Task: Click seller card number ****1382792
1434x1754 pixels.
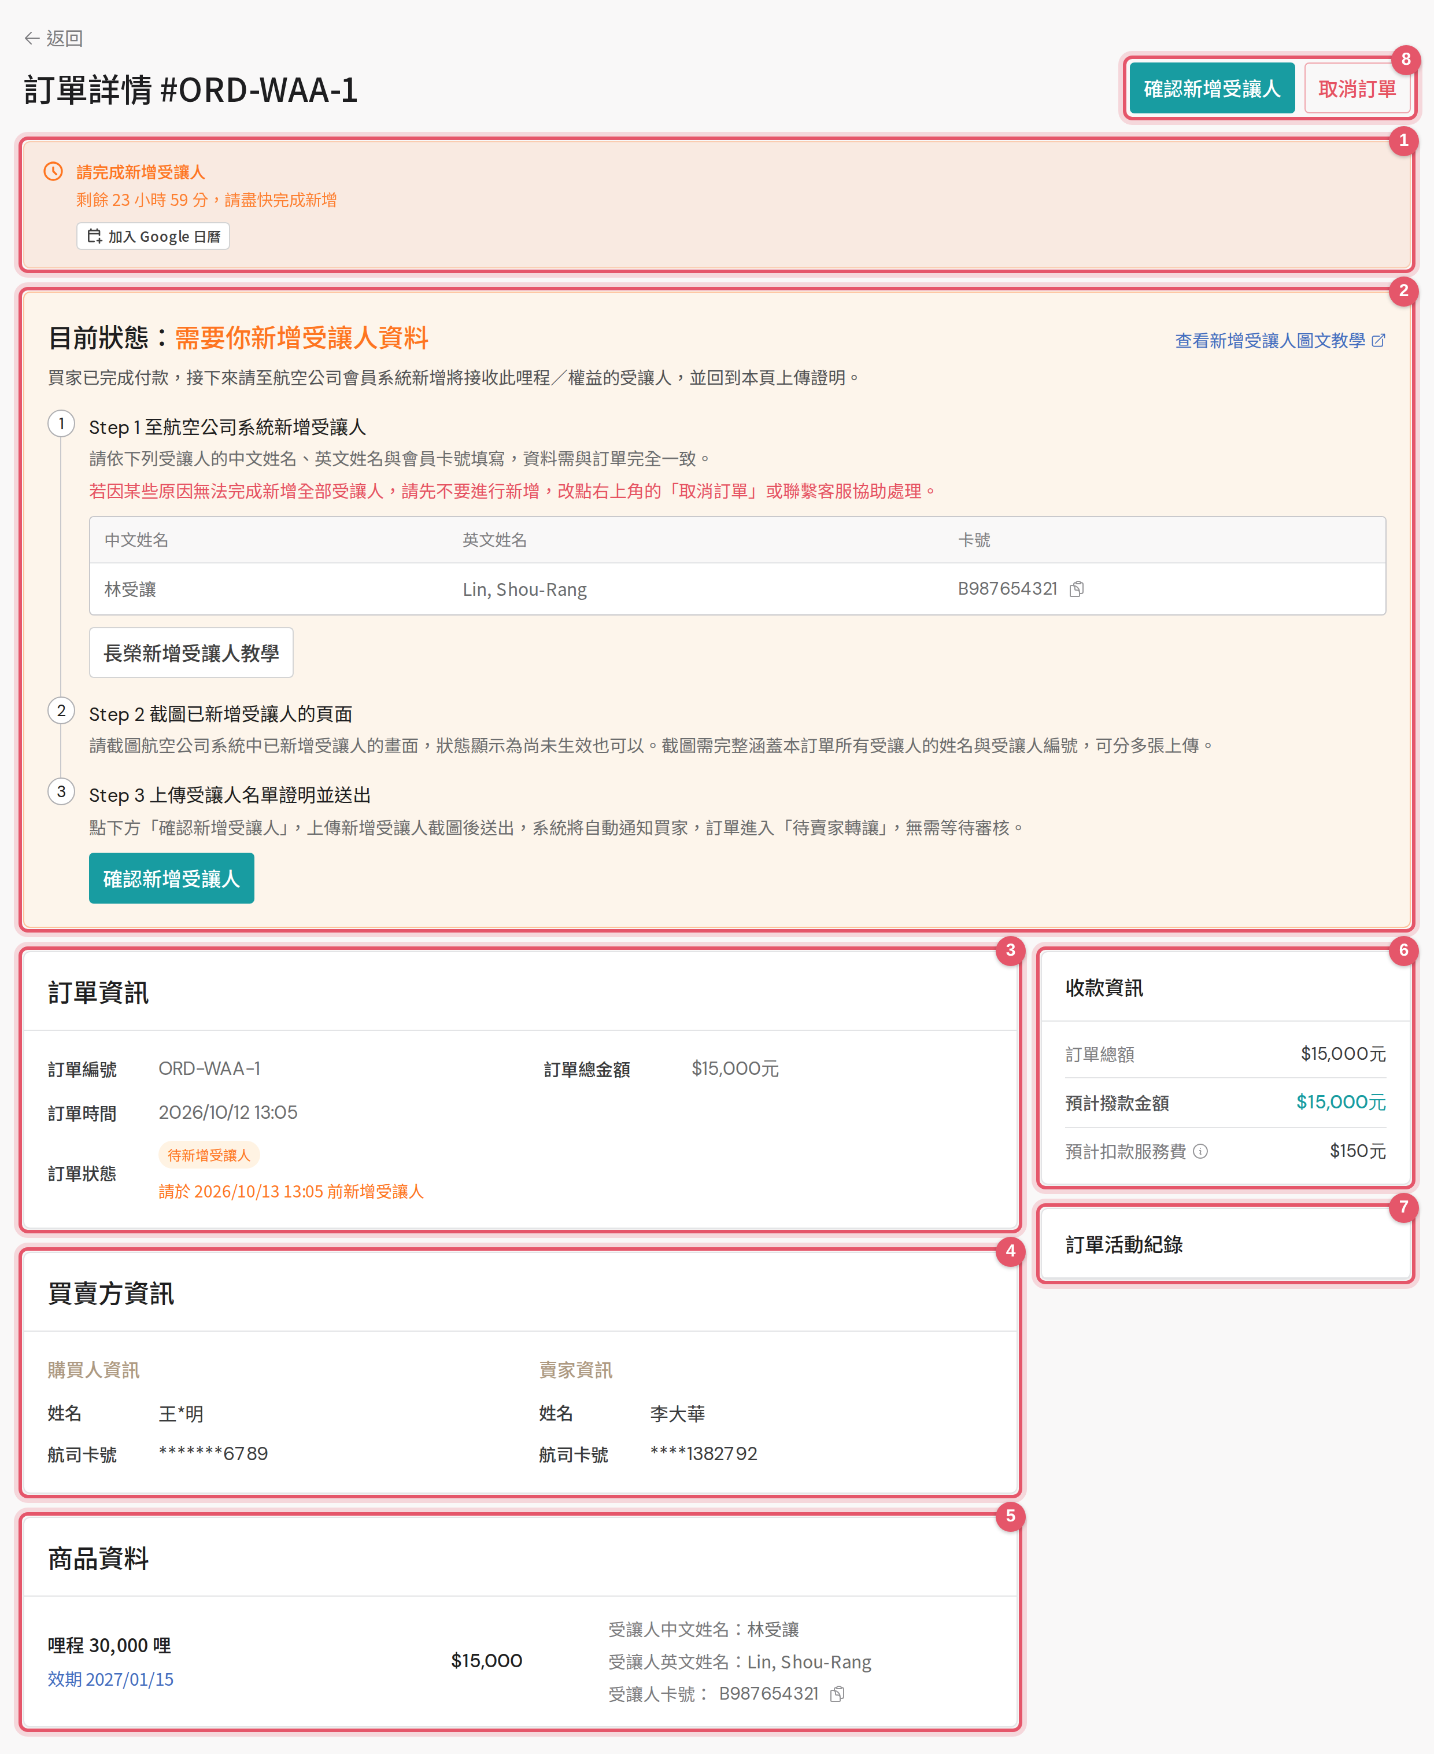Action: click(x=704, y=1453)
